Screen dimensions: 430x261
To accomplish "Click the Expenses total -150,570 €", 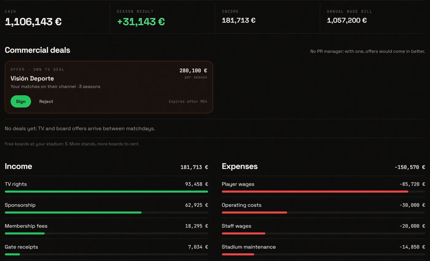I will point(410,167).
